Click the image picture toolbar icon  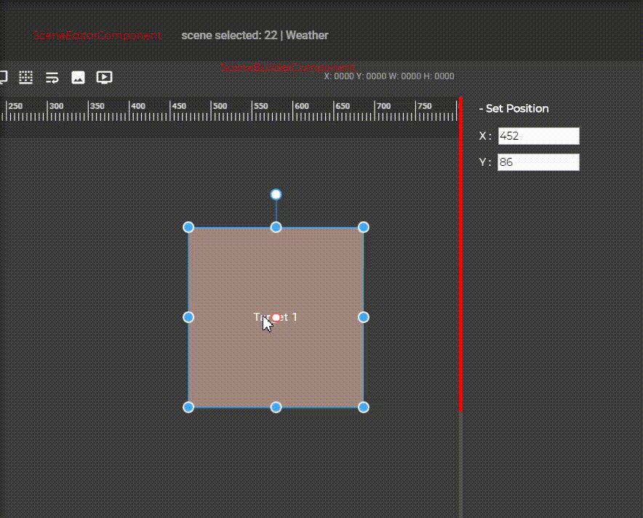[78, 77]
